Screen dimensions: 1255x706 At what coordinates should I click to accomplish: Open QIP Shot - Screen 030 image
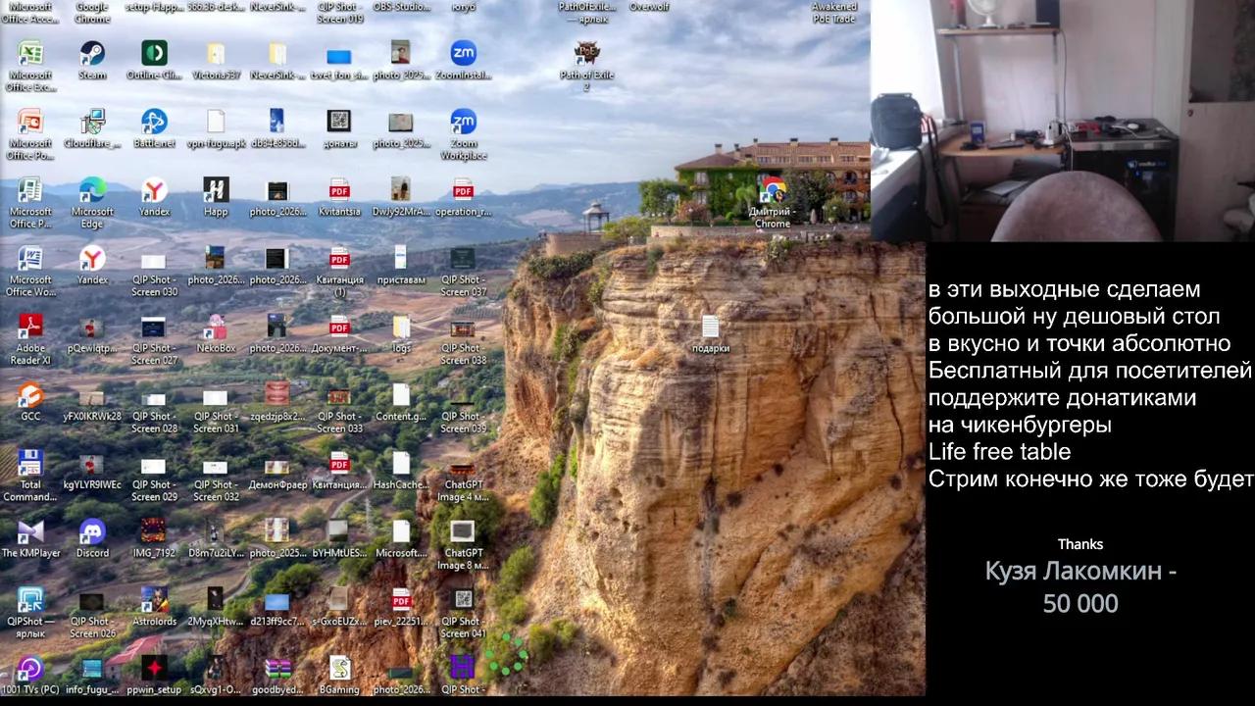[x=154, y=272]
